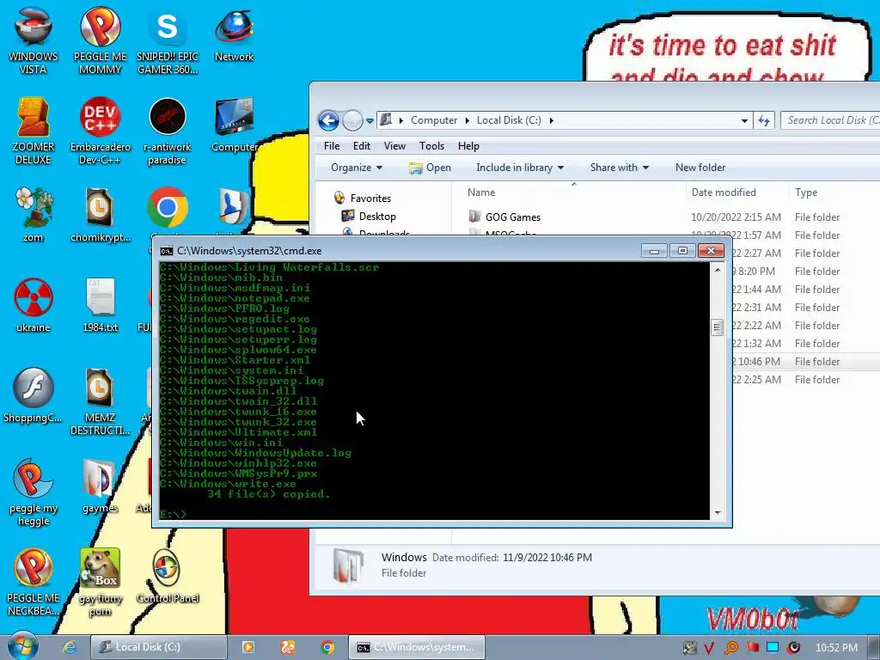Expand the Share with dropdown

[619, 168]
